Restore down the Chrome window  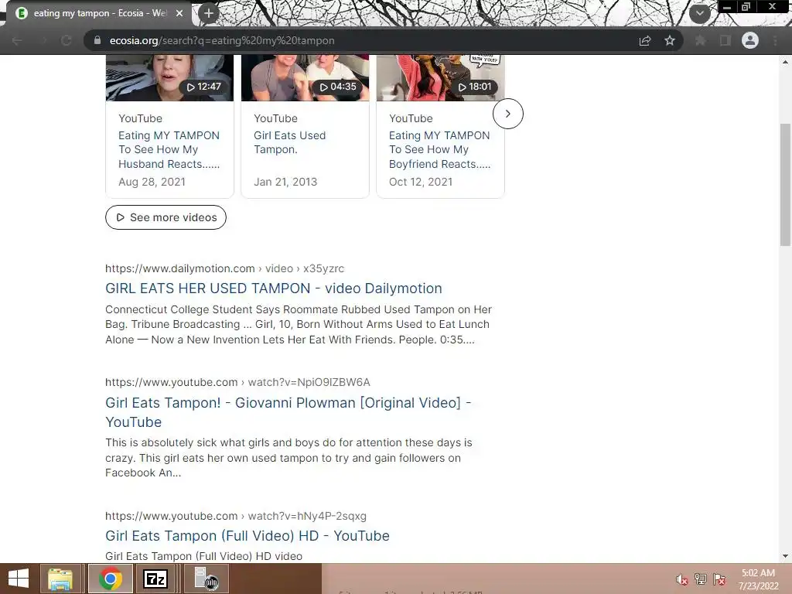(746, 6)
